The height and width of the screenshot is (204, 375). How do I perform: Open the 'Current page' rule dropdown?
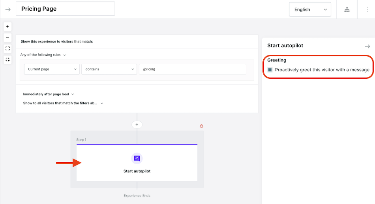[52, 69]
